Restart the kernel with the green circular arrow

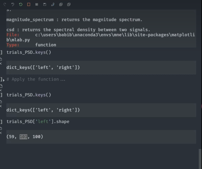tap(21, 4)
